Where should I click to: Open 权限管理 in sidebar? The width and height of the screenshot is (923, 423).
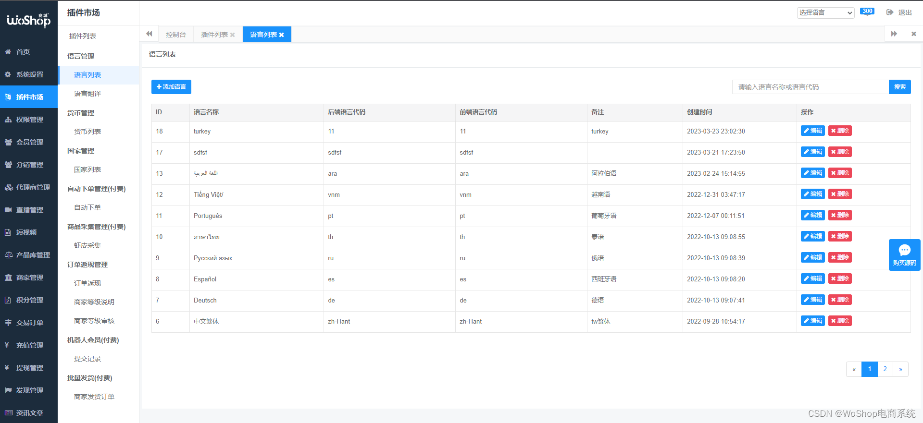point(29,120)
